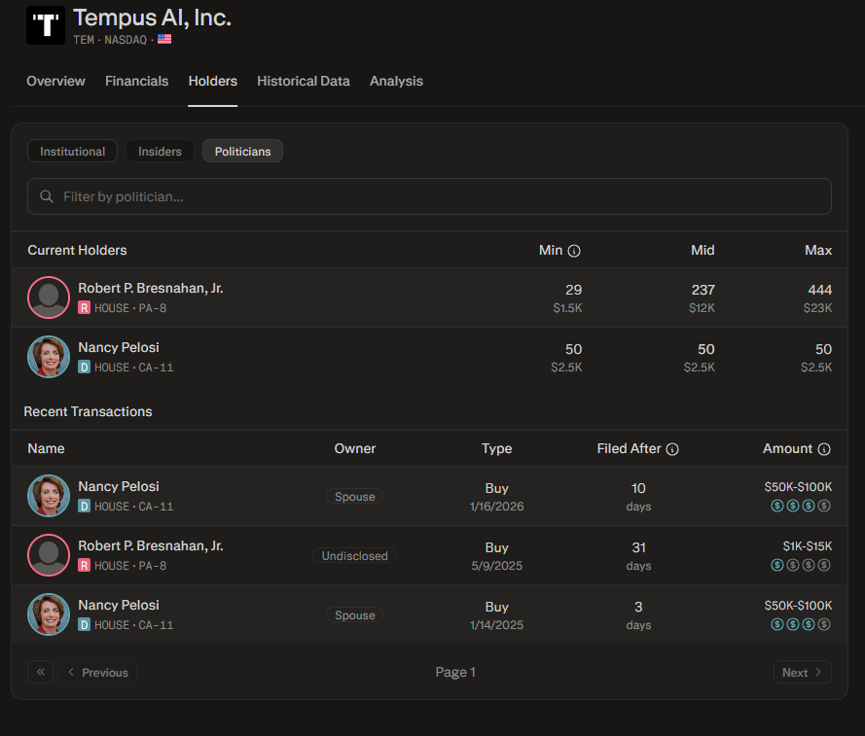
Task: Click the R party badge in Current Holders
Action: 84,307
